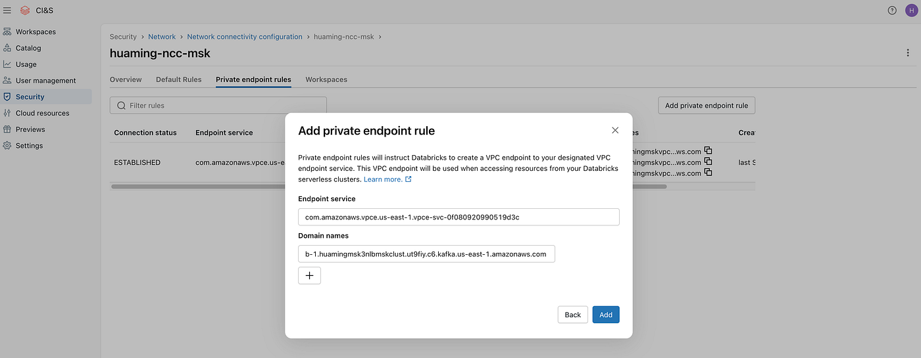Click the Network breadcrumb link
This screenshot has height=358, width=921.
[x=162, y=37]
